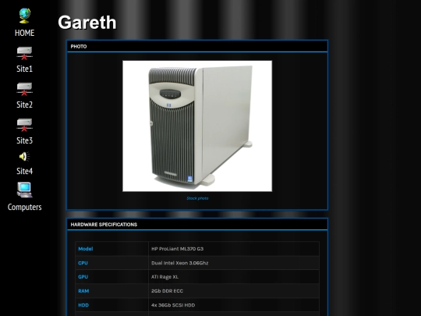Image resolution: width=421 pixels, height=316 pixels.
Task: Select the 'CPU' row label
Action: coord(83,263)
